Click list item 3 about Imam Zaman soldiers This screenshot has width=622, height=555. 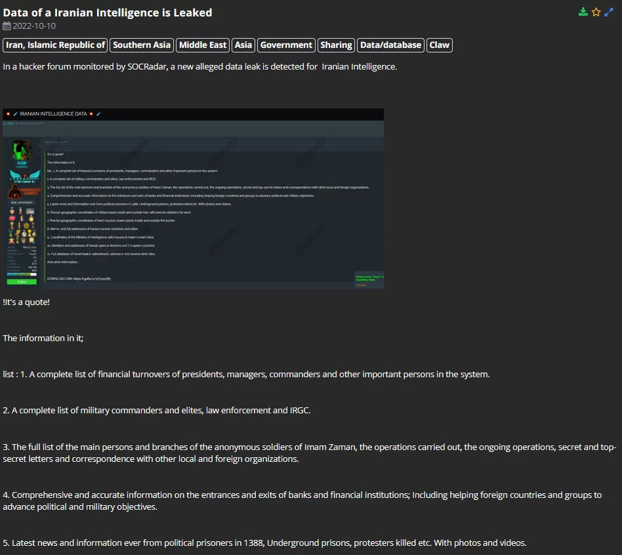pos(310,453)
